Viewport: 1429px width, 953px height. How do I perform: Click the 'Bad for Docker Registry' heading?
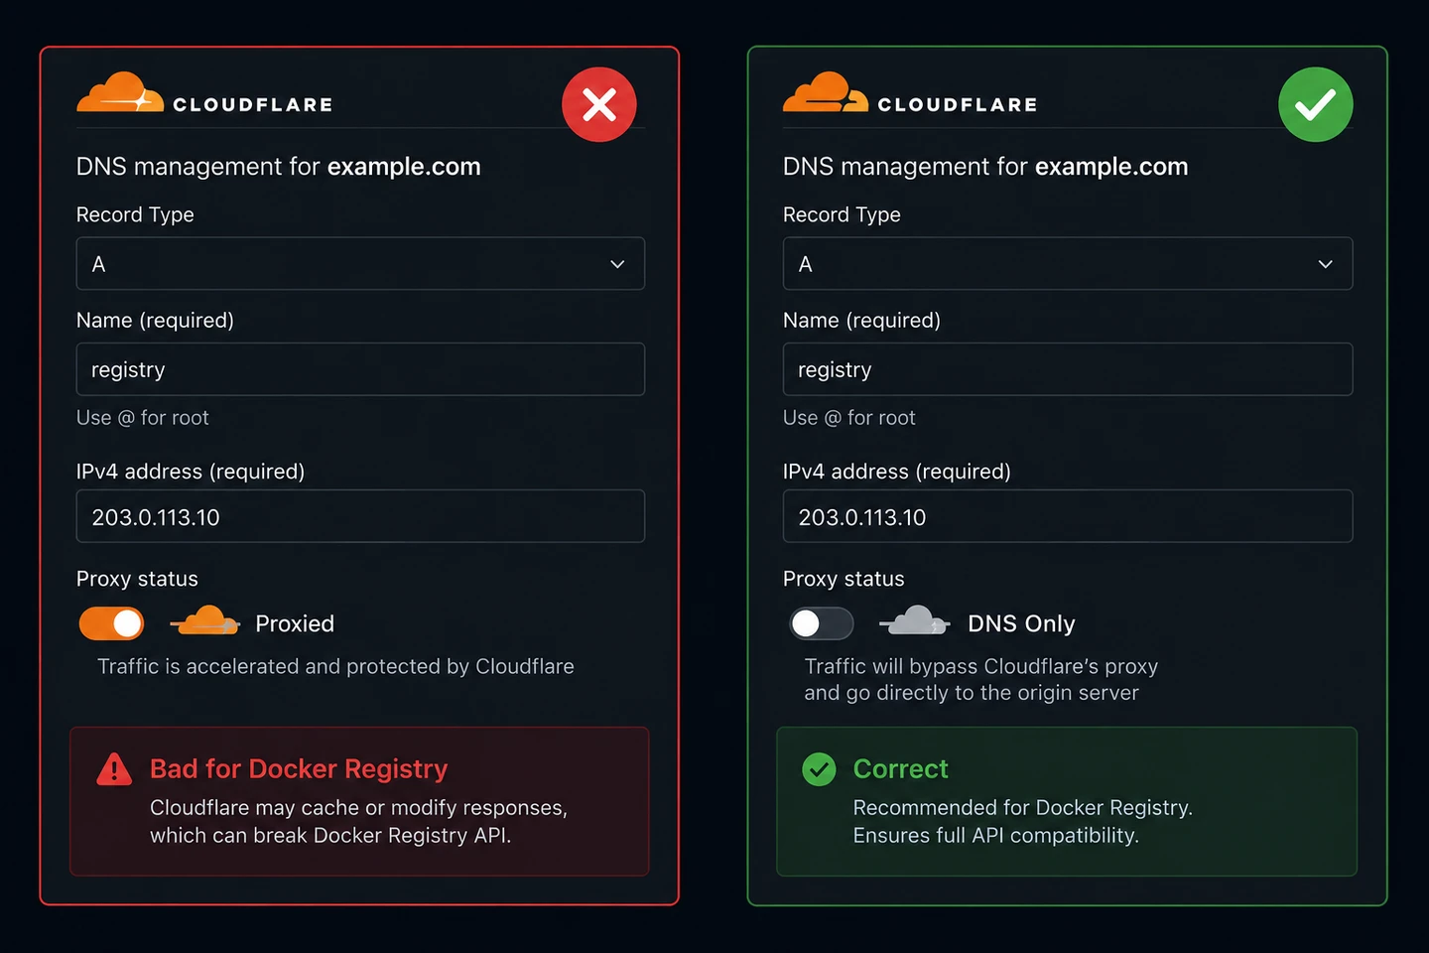point(299,769)
